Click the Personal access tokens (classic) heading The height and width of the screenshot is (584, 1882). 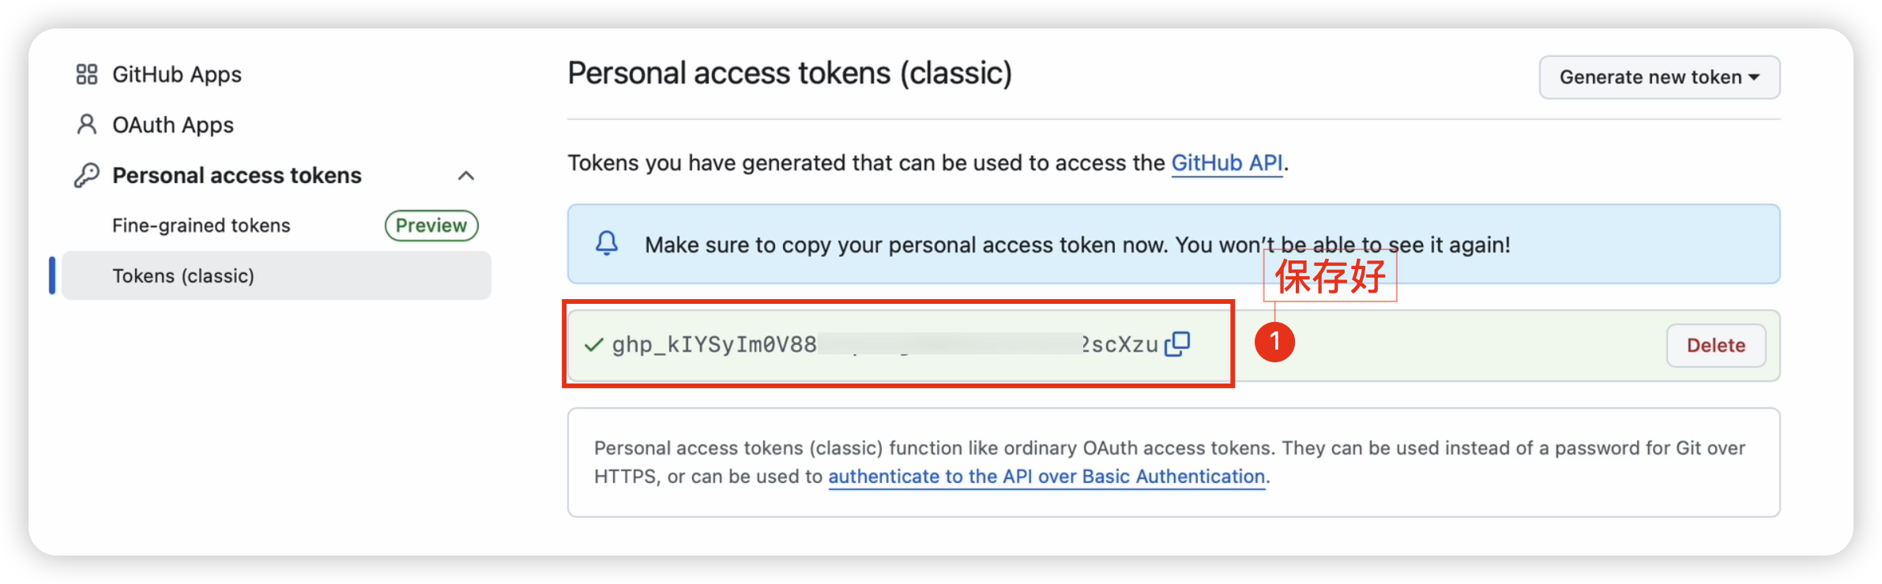tap(789, 73)
